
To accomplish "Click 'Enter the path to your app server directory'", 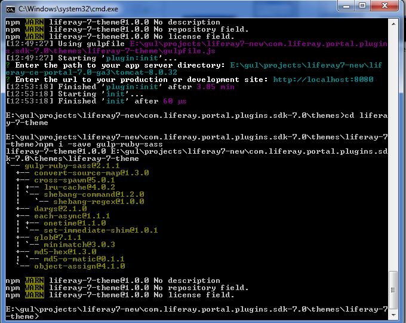I will tap(119, 65).
